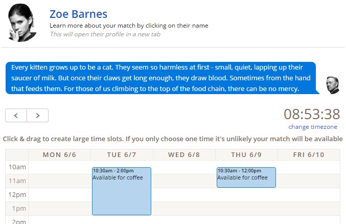Click the 08:53:38 clock display

312,114
